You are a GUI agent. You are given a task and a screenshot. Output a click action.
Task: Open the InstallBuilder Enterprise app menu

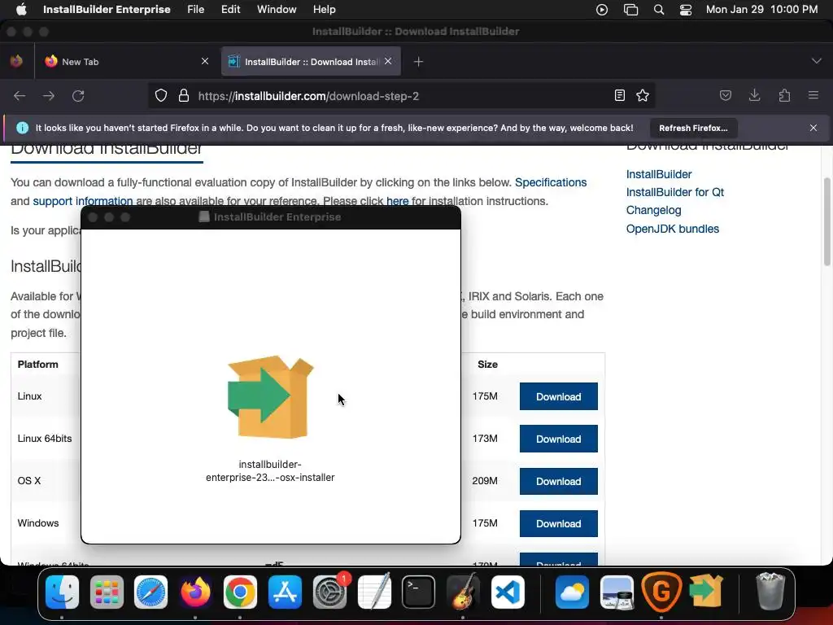click(107, 9)
